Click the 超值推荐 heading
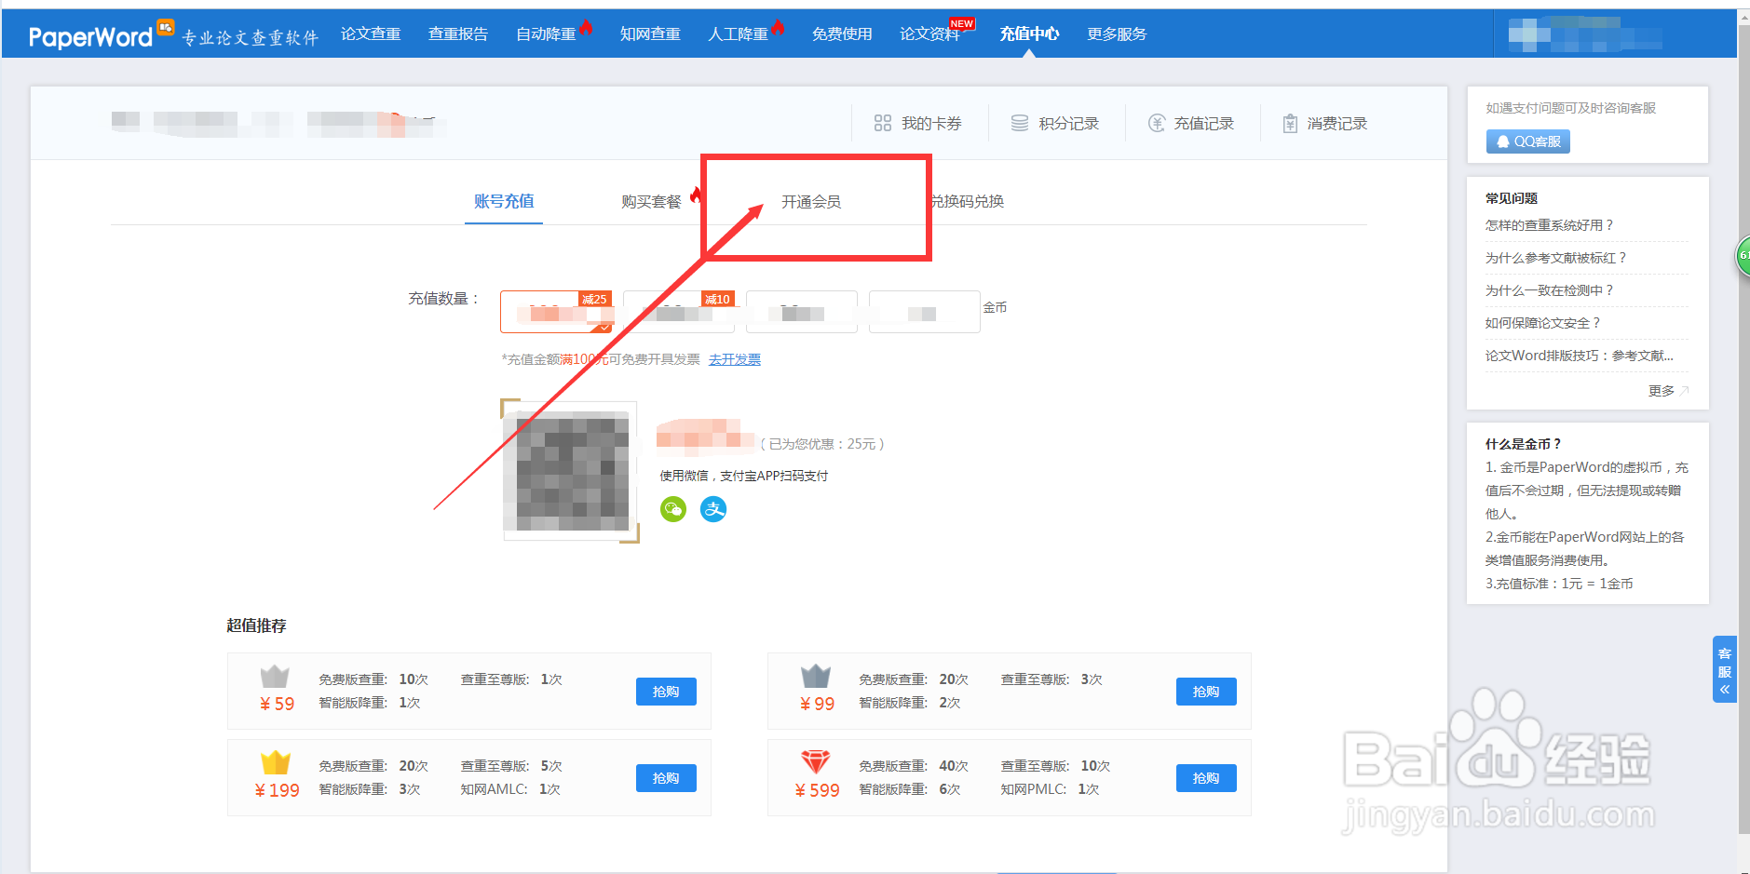The image size is (1750, 874). [256, 625]
